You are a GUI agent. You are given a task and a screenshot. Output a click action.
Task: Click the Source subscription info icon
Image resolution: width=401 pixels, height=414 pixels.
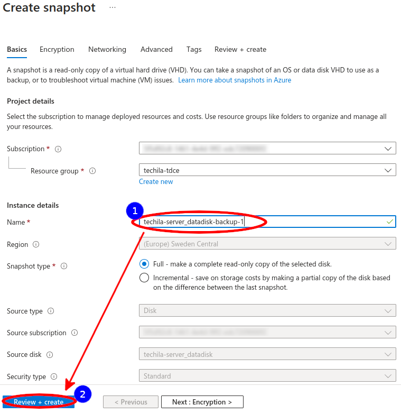pyautogui.click(x=74, y=333)
